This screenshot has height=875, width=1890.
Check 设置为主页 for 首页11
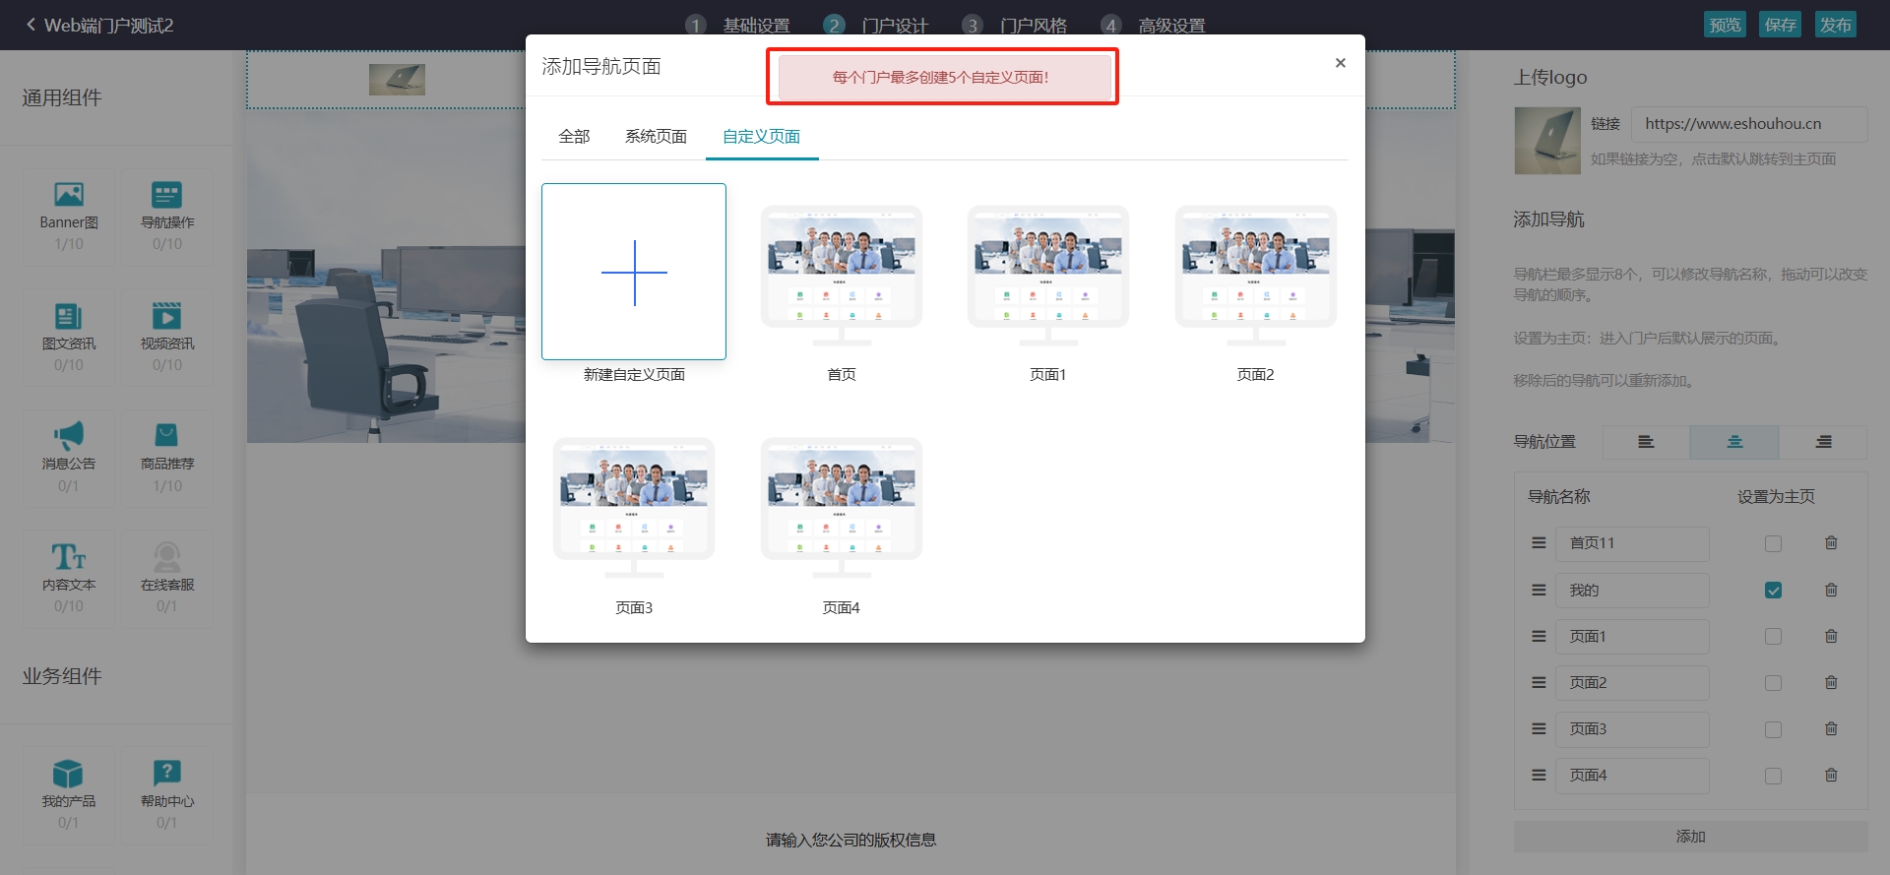(x=1773, y=543)
